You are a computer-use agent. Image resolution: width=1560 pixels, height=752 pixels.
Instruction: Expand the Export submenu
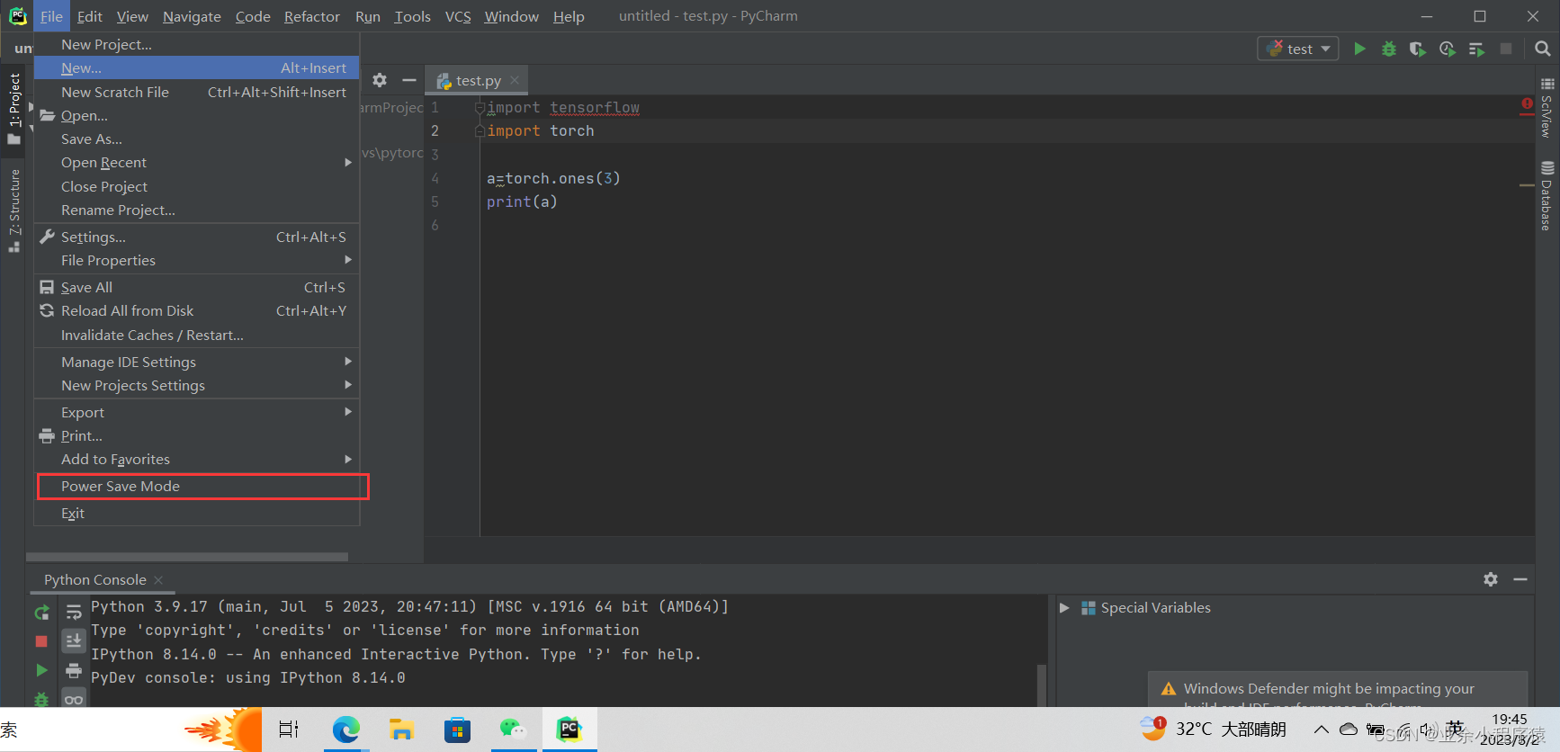(196, 412)
